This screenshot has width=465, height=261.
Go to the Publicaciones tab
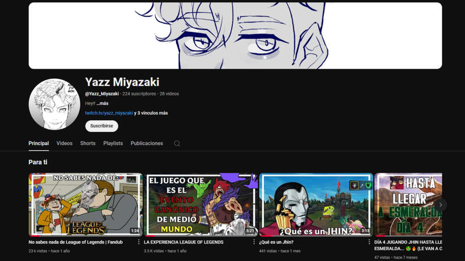pyautogui.click(x=146, y=143)
